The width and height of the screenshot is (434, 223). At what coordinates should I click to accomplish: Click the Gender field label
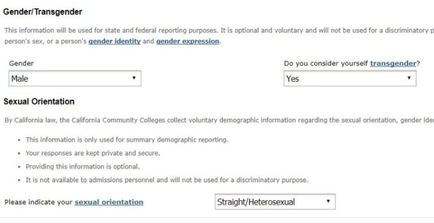point(21,63)
